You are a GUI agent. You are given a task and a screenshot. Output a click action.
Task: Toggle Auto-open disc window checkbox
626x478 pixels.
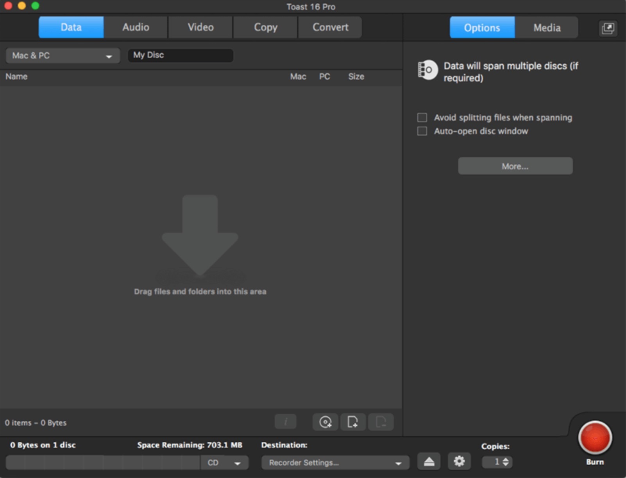[x=422, y=131]
